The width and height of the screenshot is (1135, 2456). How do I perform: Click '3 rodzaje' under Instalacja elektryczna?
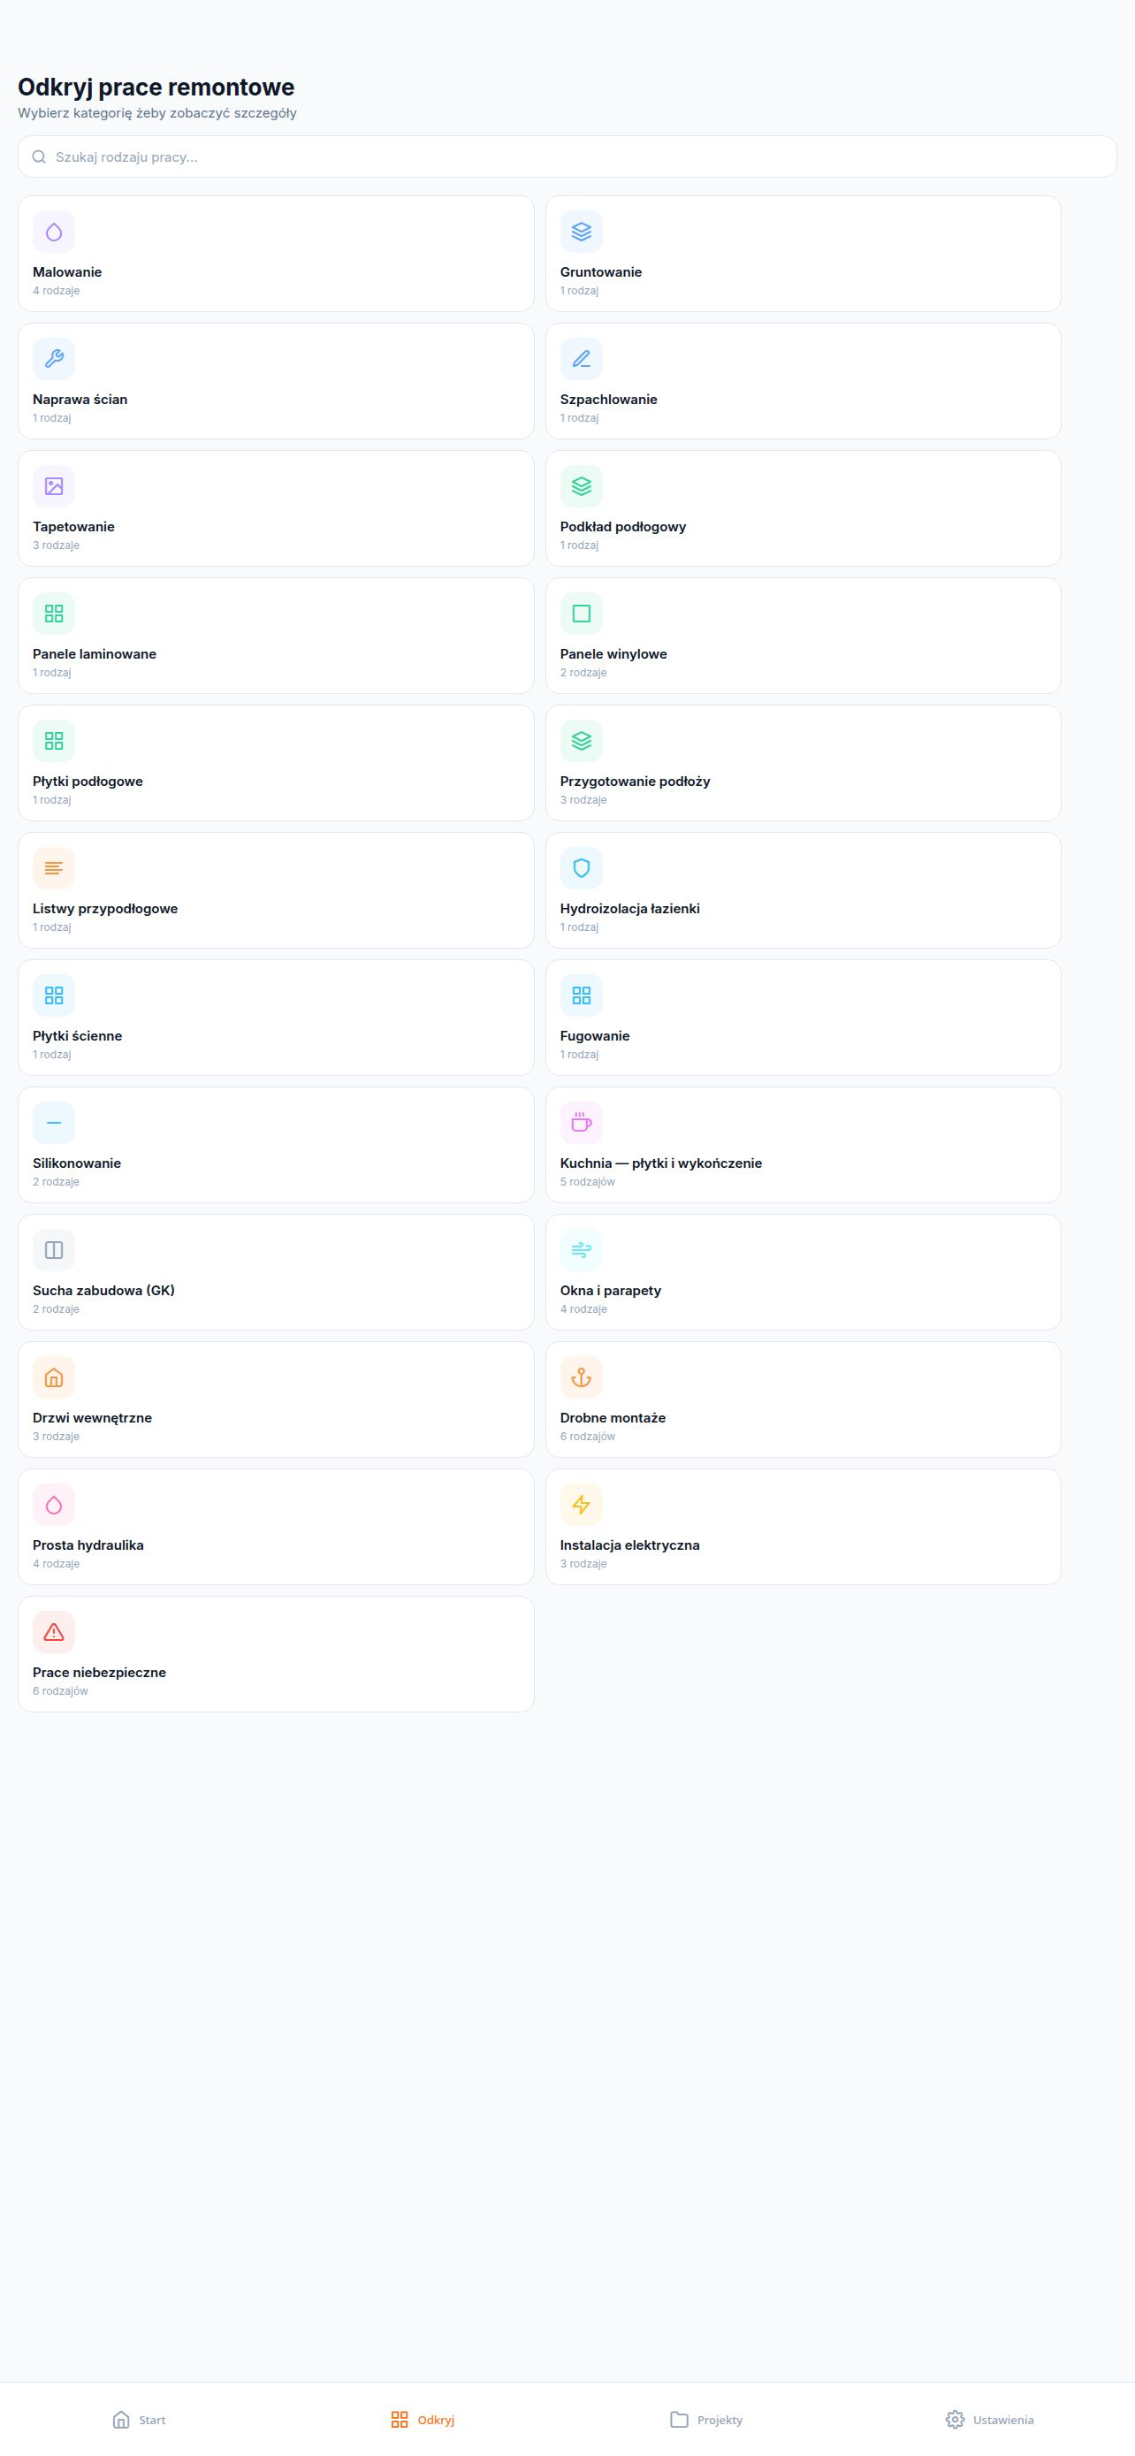(x=583, y=1564)
